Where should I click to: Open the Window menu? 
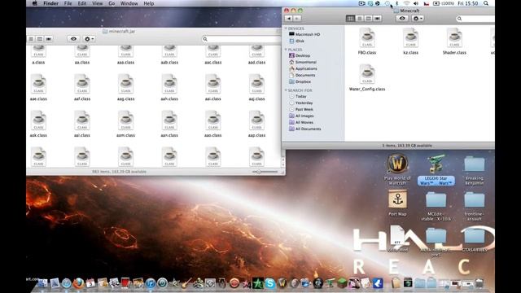(x=129, y=3)
